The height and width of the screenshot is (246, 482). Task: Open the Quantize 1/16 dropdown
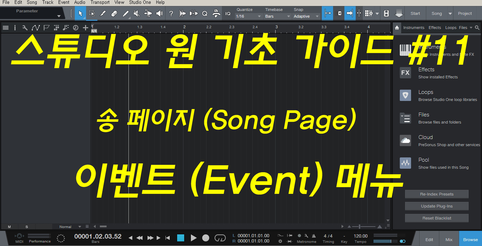click(248, 16)
